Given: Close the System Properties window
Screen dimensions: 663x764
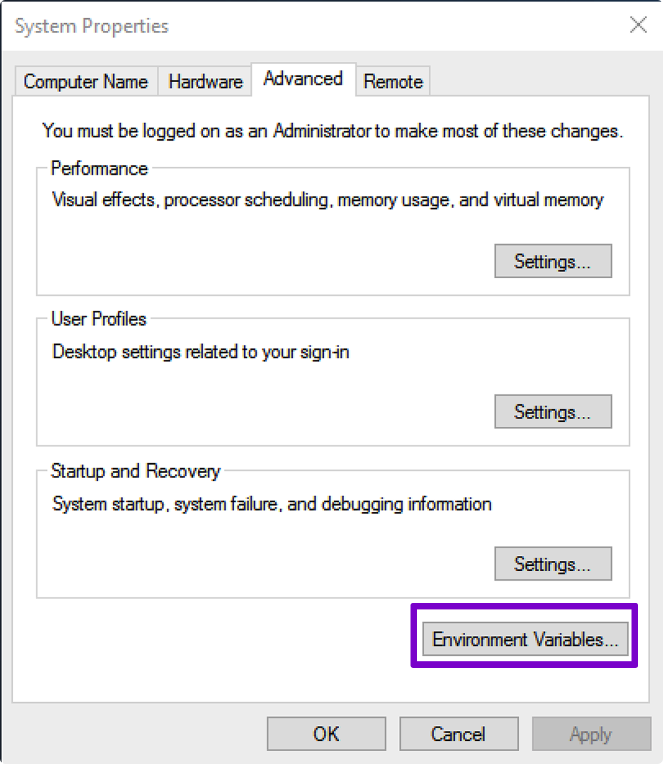Looking at the screenshot, I should [638, 25].
